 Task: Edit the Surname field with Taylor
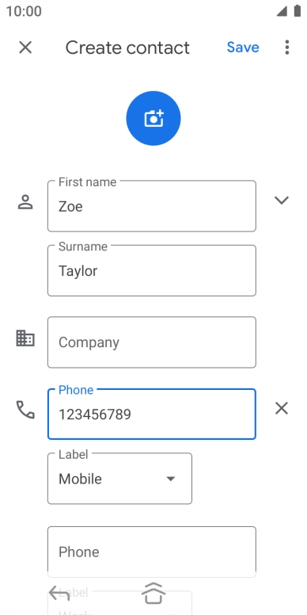152,270
